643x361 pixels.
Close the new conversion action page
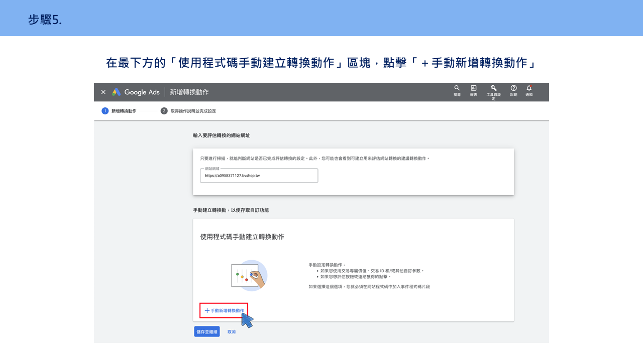103,92
